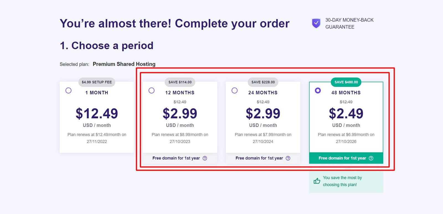Click green Free domain banner under 48 months
Viewport: 443px width, 214px height.
[x=342, y=158]
